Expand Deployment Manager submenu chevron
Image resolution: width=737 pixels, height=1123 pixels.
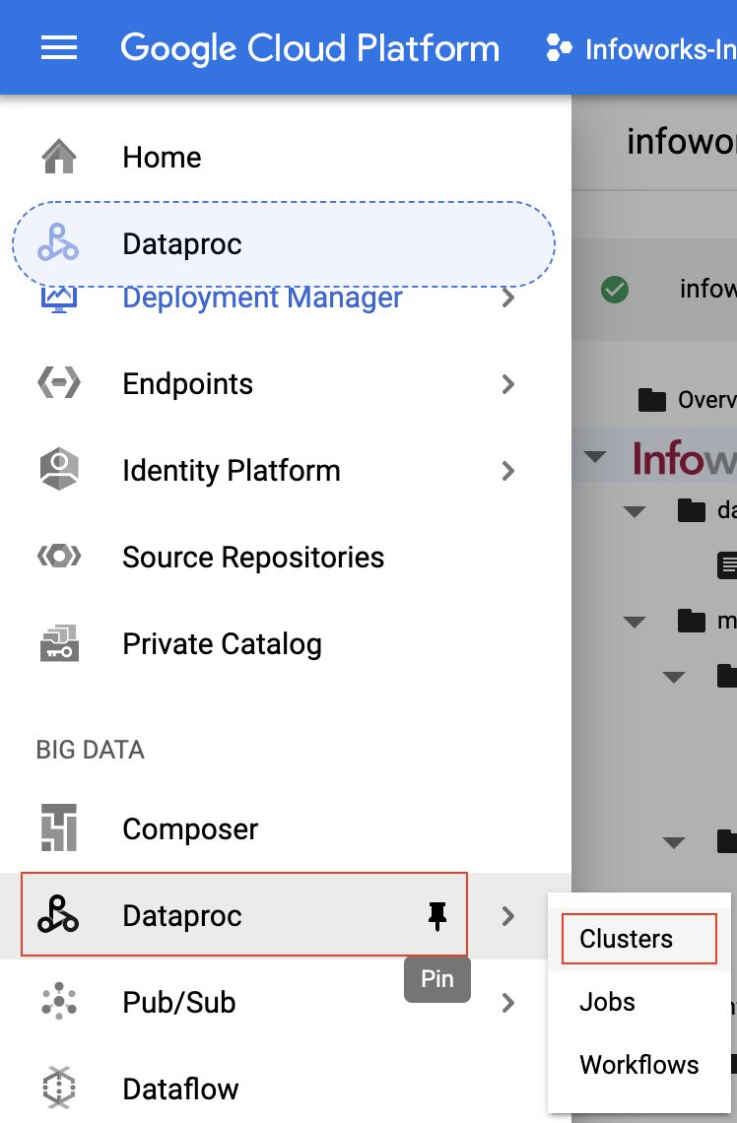click(507, 297)
